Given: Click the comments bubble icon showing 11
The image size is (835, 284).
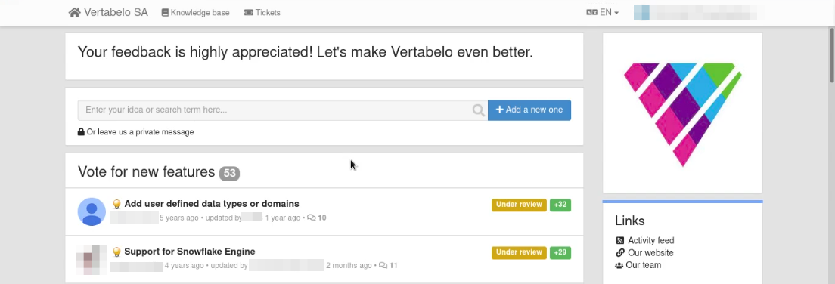Looking at the screenshot, I should click(x=383, y=265).
